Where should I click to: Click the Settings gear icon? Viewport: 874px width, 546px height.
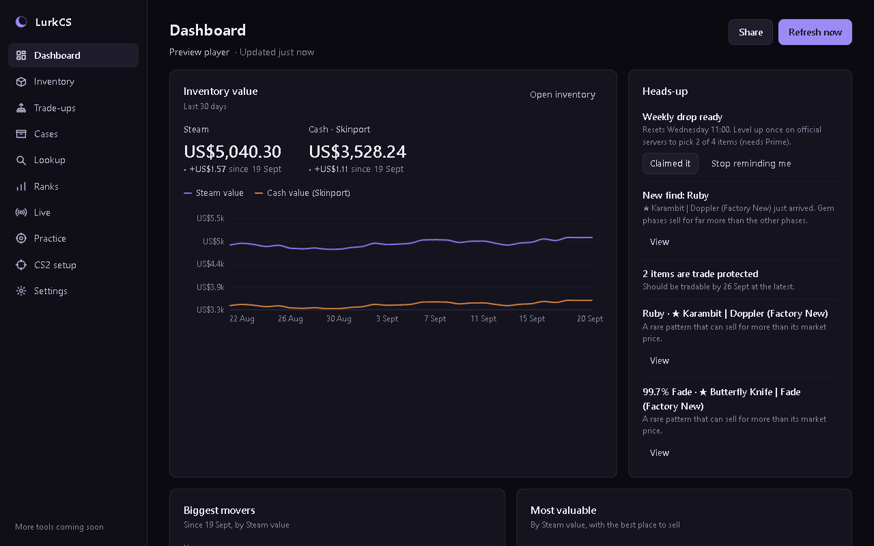click(21, 291)
